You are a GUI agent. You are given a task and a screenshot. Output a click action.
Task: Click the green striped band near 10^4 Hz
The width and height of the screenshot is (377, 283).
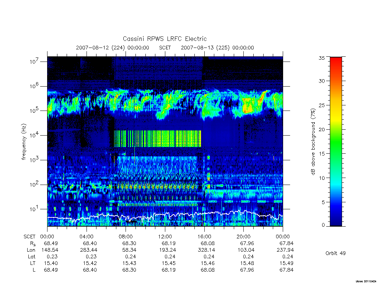coord(157,139)
